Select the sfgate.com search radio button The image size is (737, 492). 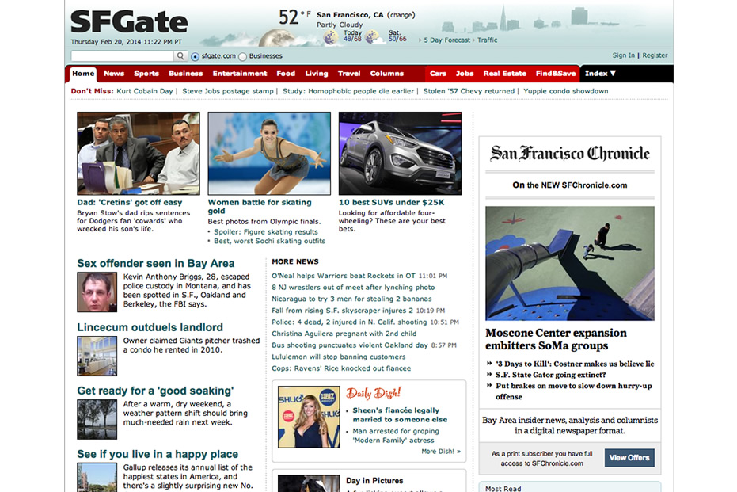195,56
